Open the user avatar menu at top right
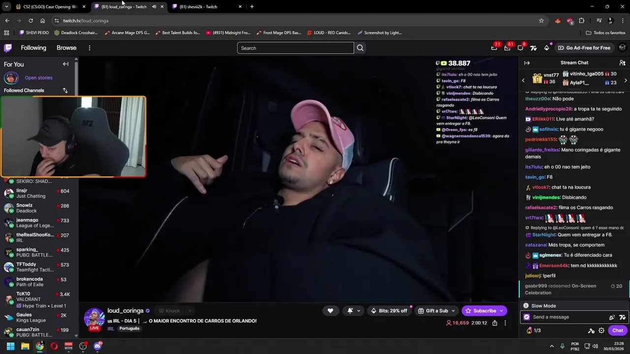Screen dimensions: 630x354 pos(622,48)
